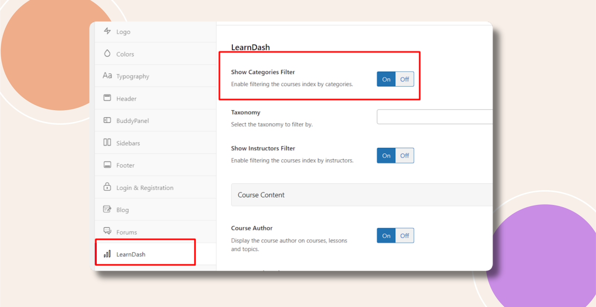Click the padlock Login & Registration icon
The height and width of the screenshot is (307, 596).
[107, 186]
